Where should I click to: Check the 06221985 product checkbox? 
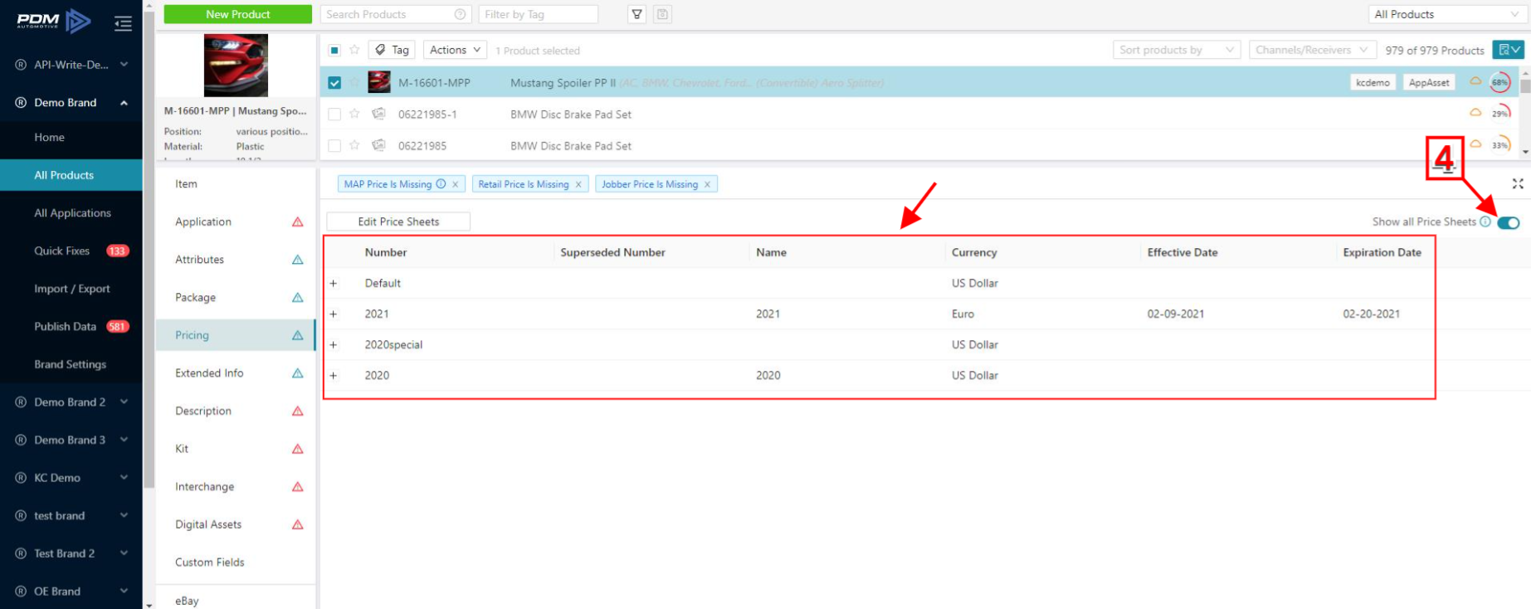click(334, 146)
